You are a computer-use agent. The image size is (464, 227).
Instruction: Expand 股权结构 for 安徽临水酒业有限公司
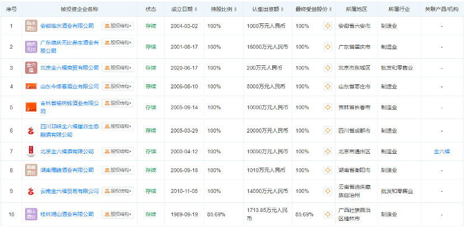pos(117,26)
